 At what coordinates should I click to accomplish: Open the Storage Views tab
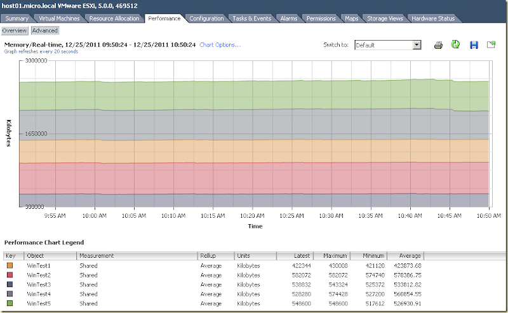click(385, 18)
